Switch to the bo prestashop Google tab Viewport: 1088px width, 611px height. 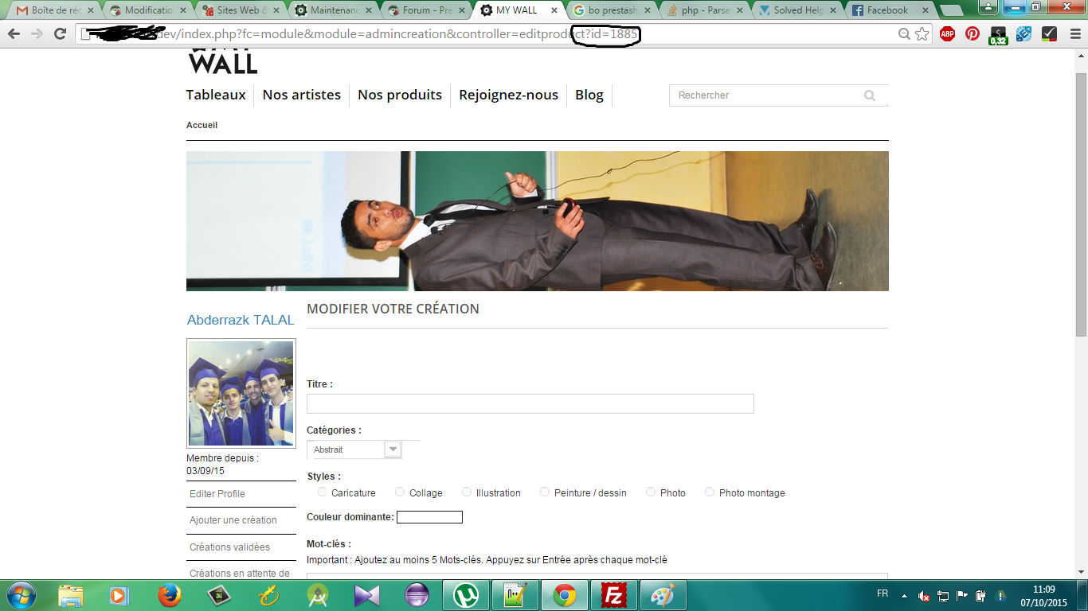coord(612,10)
